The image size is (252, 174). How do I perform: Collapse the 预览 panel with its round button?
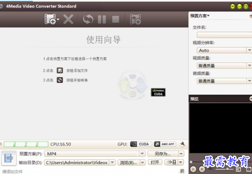(251, 98)
